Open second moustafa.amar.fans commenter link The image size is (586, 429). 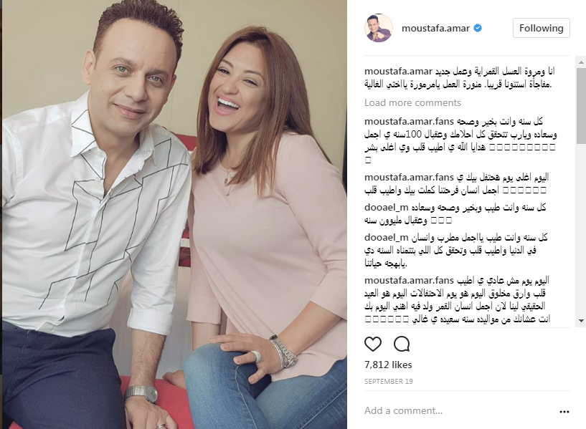pos(409,177)
